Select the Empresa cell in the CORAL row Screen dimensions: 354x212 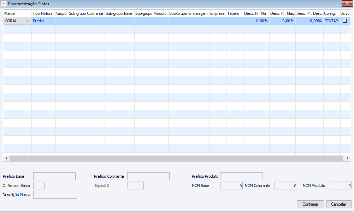coord(218,21)
